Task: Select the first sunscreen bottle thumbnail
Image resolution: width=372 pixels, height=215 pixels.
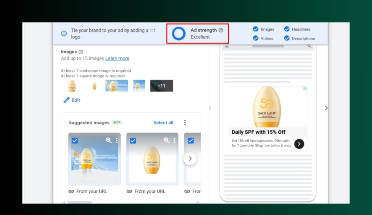Action: [x=72, y=86]
